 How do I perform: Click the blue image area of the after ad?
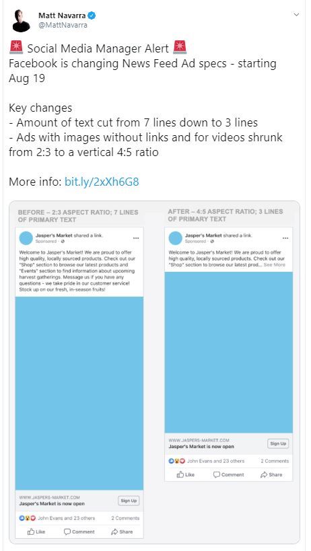coord(228,352)
